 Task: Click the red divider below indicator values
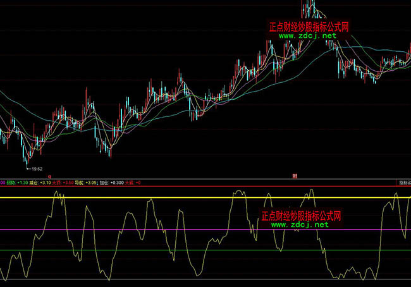pos(190,186)
